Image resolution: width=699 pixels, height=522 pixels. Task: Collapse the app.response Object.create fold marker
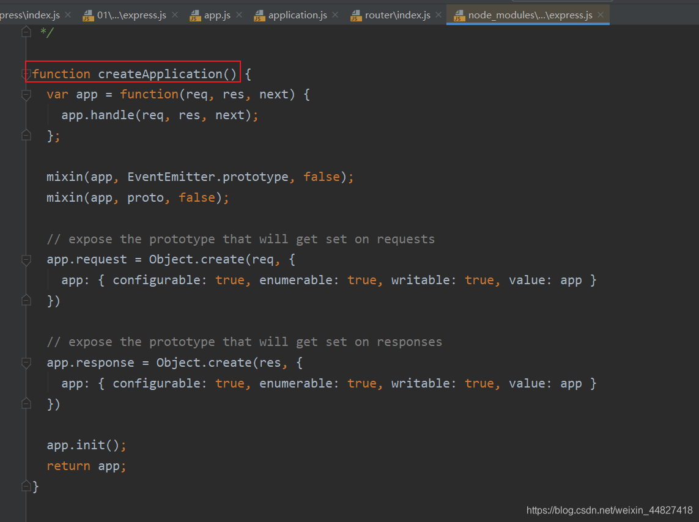[26, 363]
